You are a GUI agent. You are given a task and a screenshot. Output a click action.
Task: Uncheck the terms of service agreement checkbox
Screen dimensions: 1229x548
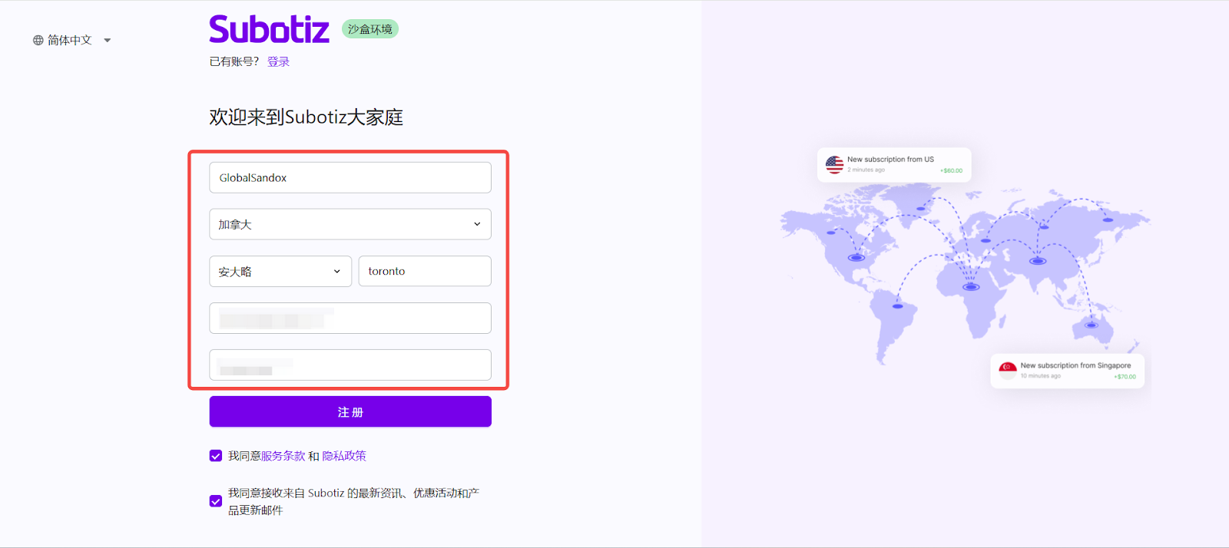pyautogui.click(x=216, y=456)
